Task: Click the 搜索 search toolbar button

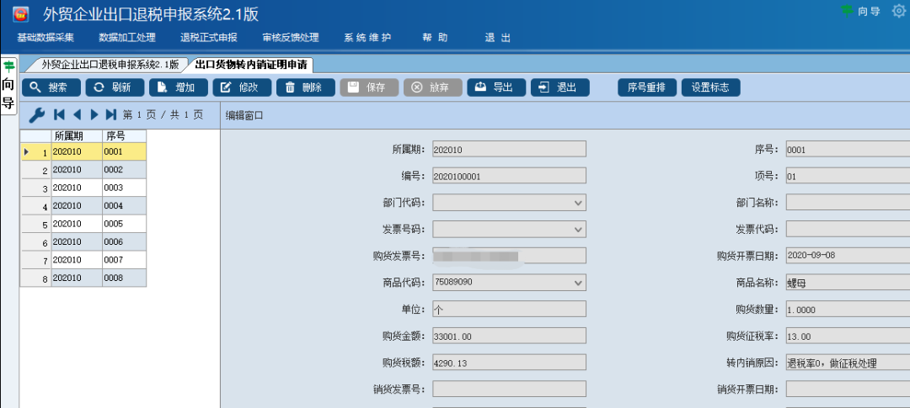Action: coord(51,87)
